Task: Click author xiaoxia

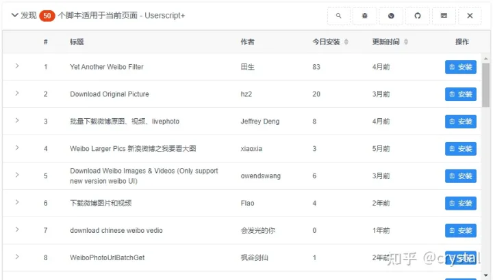Action: pos(251,149)
